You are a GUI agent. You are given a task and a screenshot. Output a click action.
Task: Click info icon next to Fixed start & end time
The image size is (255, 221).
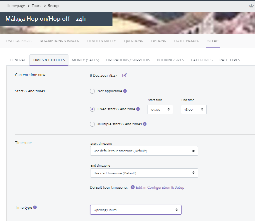138,109
